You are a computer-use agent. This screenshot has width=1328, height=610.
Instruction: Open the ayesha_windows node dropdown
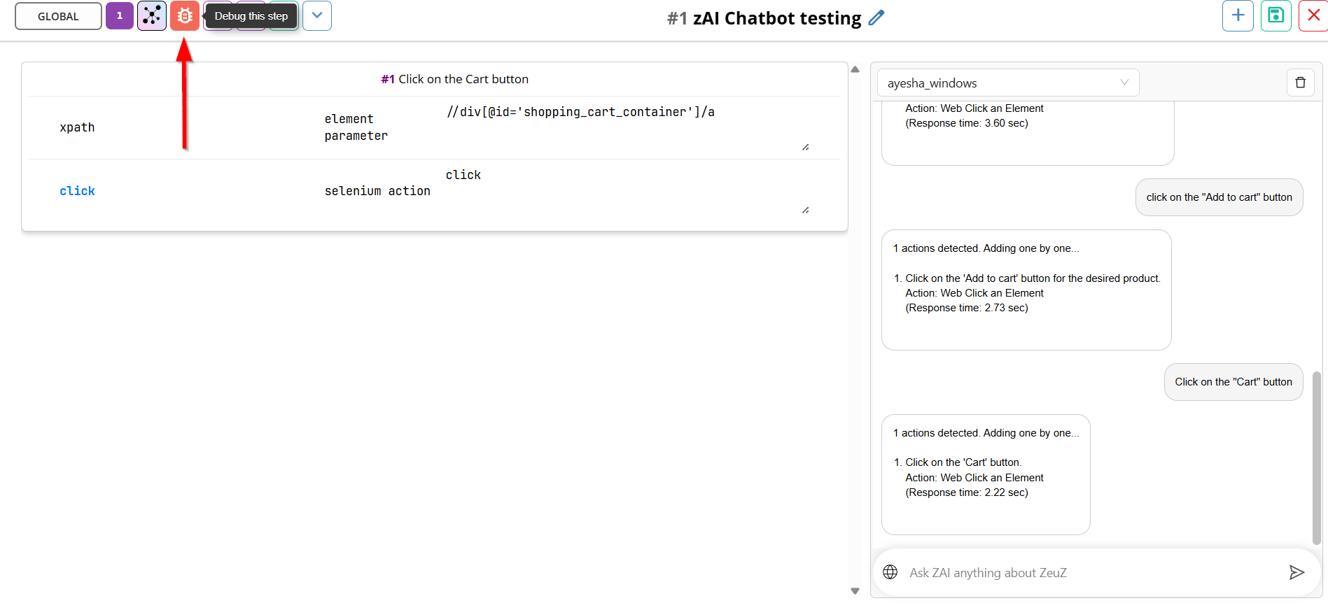pyautogui.click(x=1008, y=83)
